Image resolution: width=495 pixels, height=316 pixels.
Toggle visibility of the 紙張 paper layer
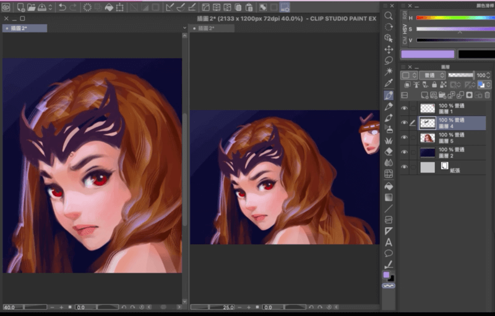pyautogui.click(x=405, y=167)
